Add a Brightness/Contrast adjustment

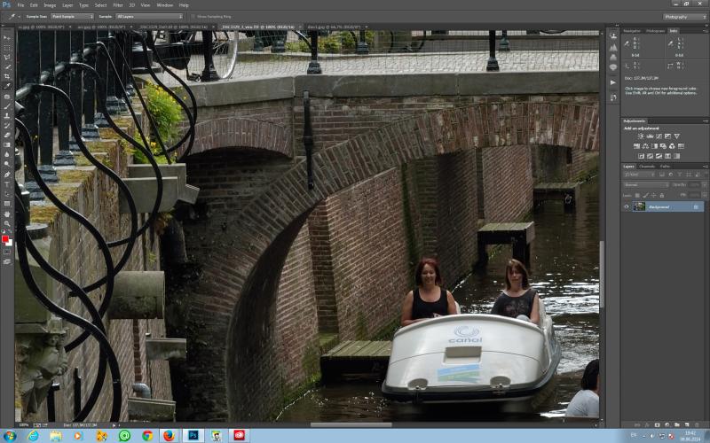click(x=641, y=136)
